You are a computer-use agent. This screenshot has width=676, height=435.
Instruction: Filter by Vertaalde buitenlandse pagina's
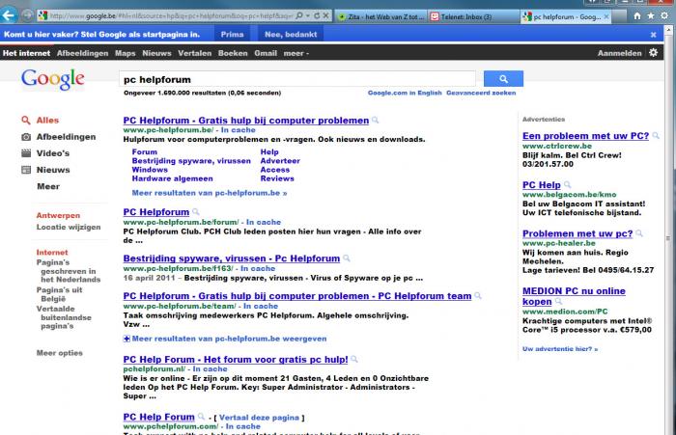tap(64, 317)
